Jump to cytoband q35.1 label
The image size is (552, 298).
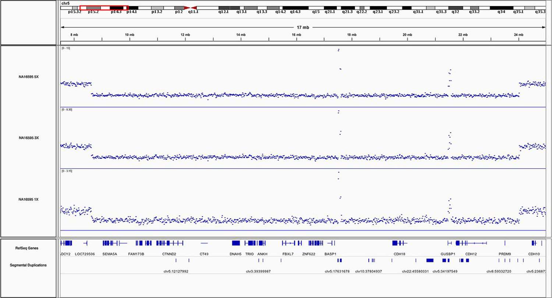519,12
